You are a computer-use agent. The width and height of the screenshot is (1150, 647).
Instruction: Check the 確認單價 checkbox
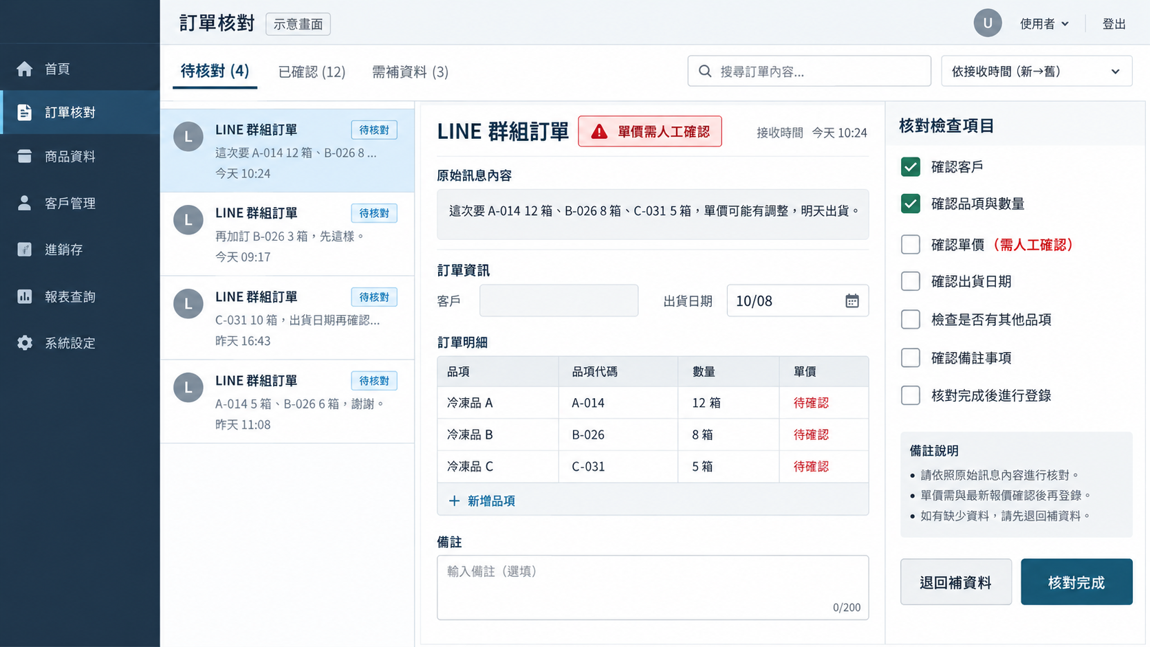click(x=911, y=244)
